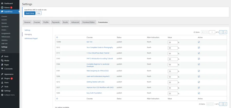Open Tools under the LearnPress submenu
The width and height of the screenshot is (231, 108).
[3, 50]
